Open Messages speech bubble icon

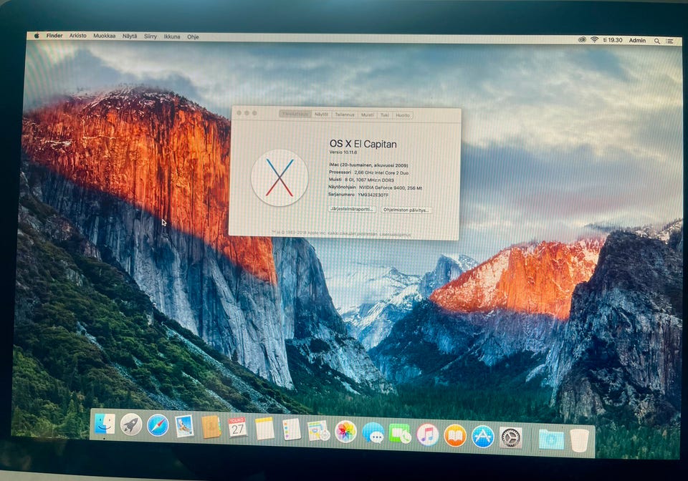tap(373, 433)
